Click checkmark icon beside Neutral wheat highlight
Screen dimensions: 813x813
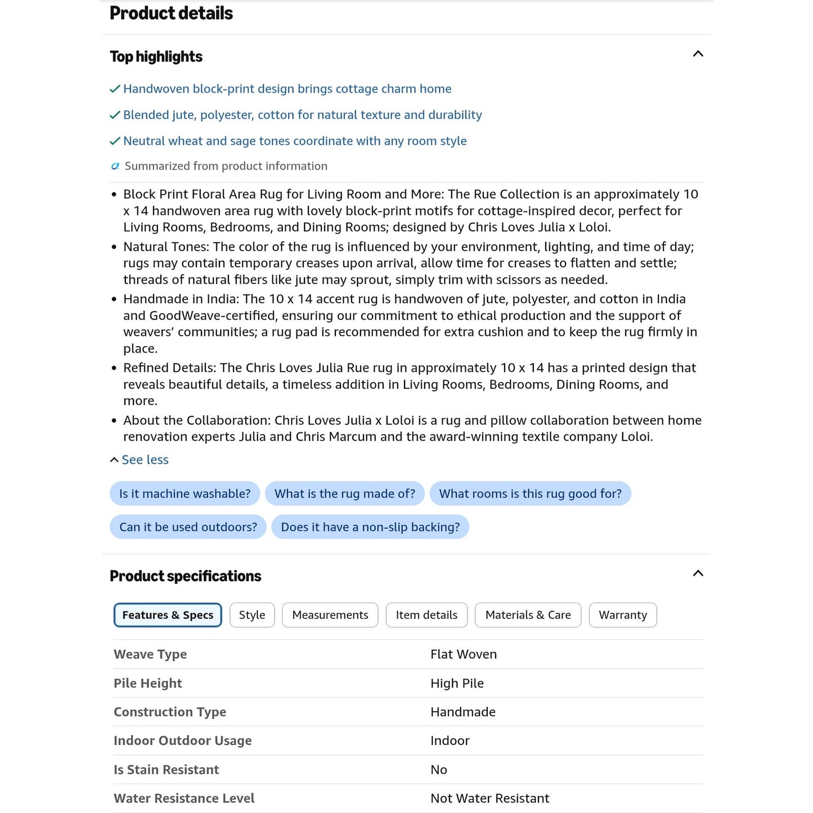[115, 141]
